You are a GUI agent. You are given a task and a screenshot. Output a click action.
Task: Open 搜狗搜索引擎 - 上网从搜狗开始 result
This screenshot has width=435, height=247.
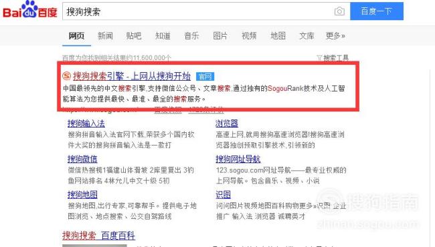pyautogui.click(x=132, y=76)
